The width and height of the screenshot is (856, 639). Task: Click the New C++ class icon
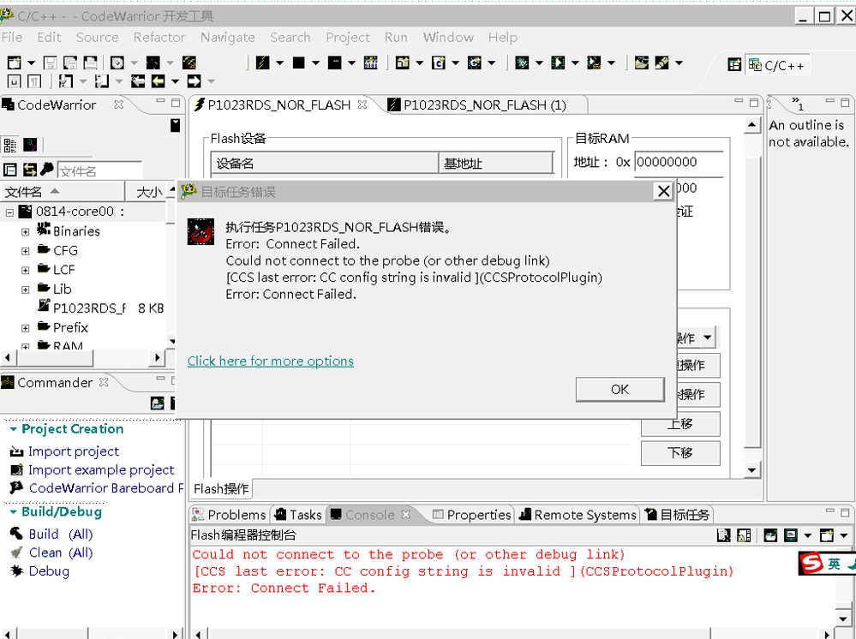(475, 63)
